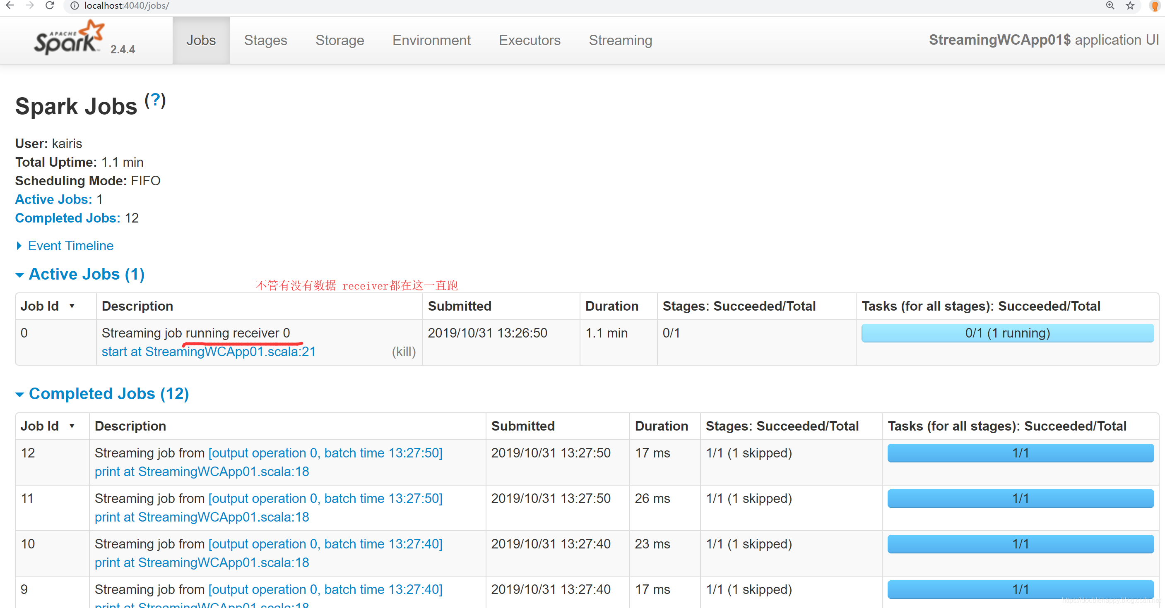Click the browser forward arrow

30,5
